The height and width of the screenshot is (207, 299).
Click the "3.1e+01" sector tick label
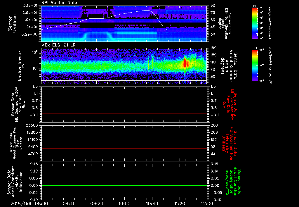coord(30,6)
